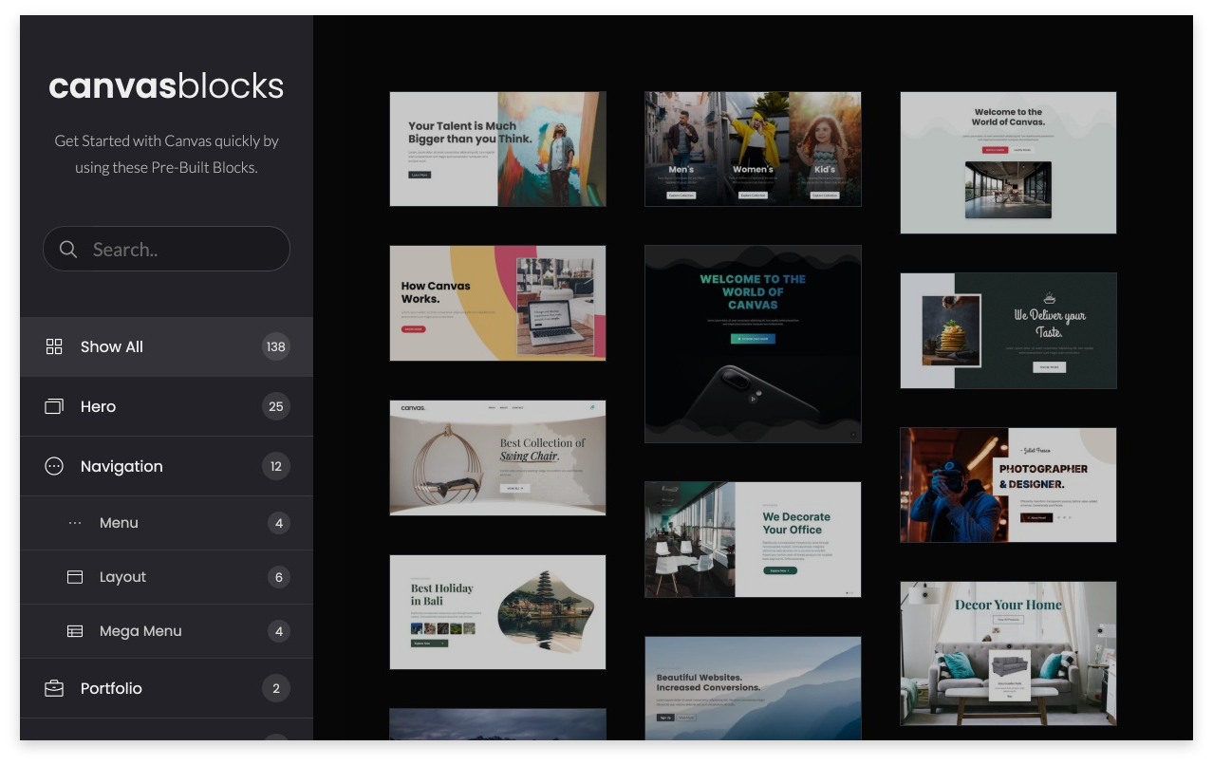
Task: Click the Navigation ellipsis circle icon
Action: pyautogui.click(x=54, y=466)
